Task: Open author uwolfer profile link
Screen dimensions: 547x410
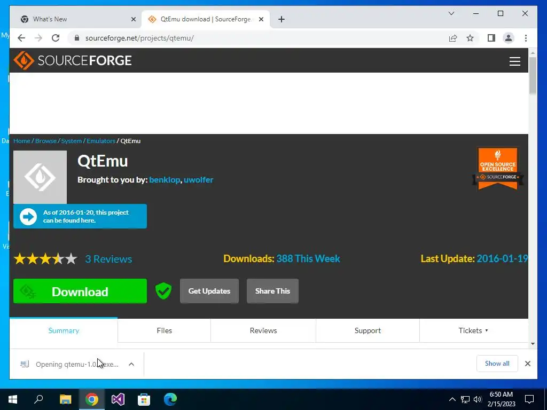Action: [199, 180]
